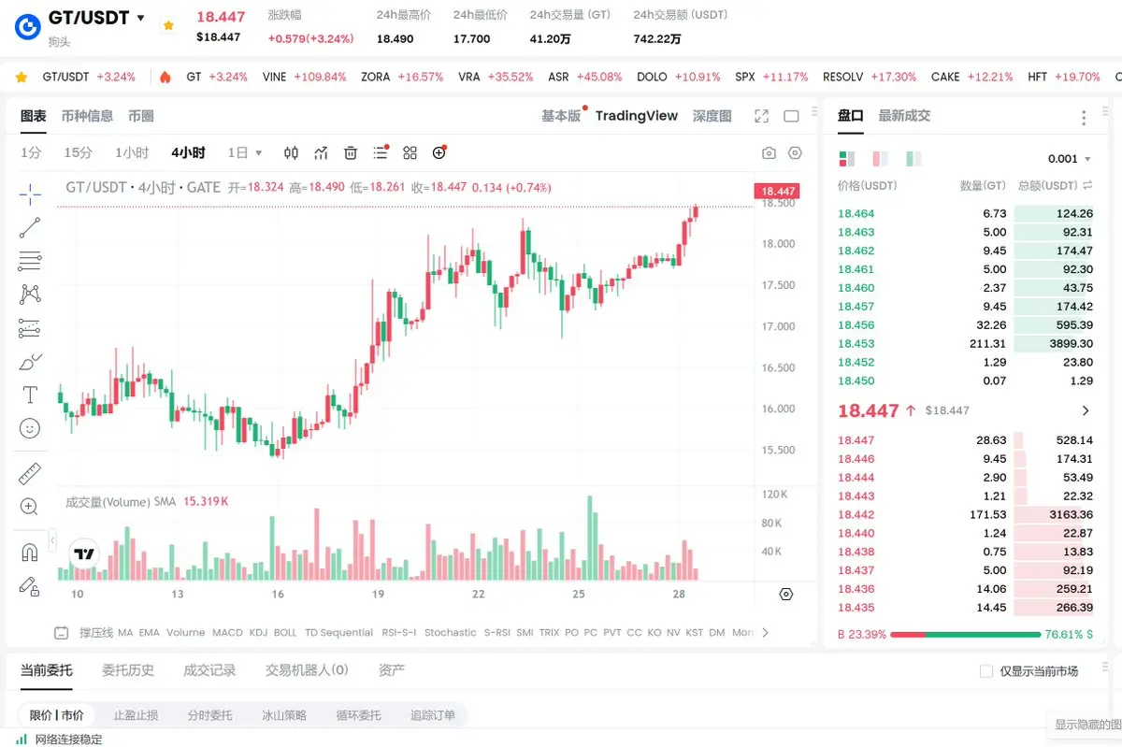Click the TradingView logo on chart
This screenshot has height=747, width=1122.
(x=84, y=554)
